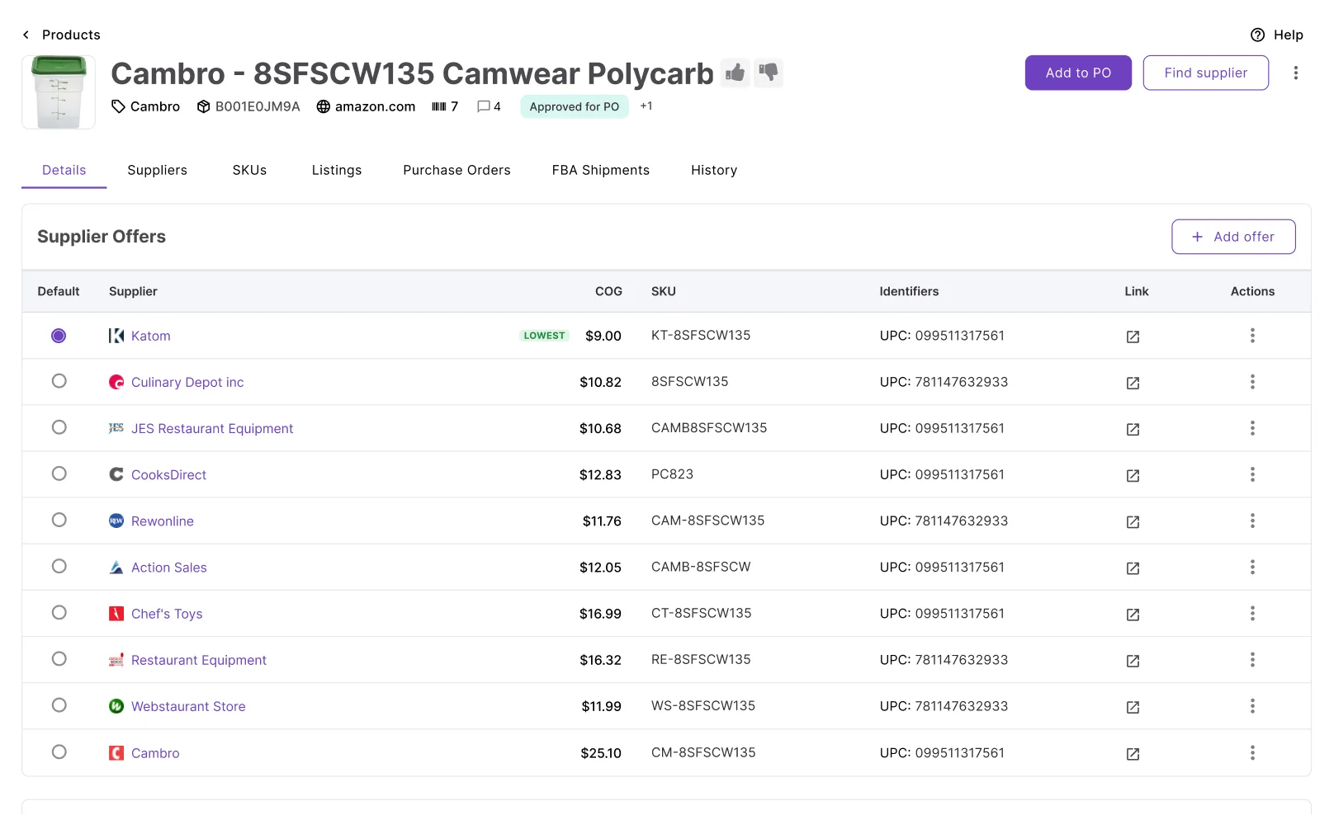Open Restaurant Equipment external link icon
This screenshot has height=815, width=1334.
click(1133, 661)
